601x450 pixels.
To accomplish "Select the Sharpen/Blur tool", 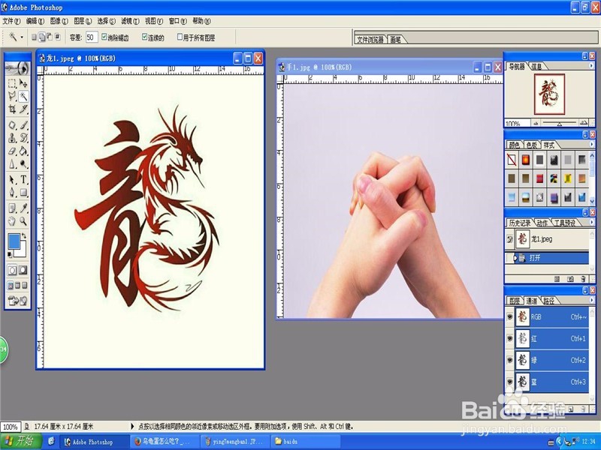I will tap(12, 163).
